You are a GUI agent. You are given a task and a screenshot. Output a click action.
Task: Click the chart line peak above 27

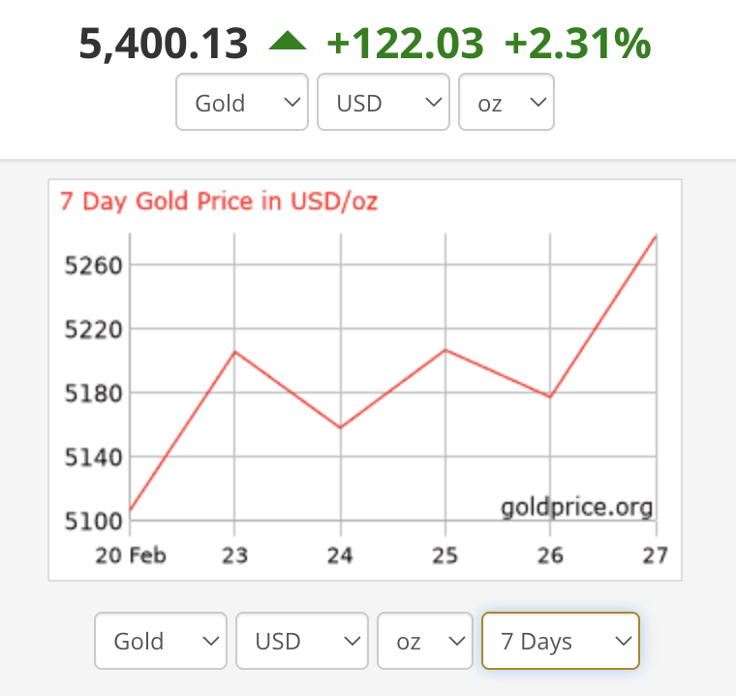(656, 237)
